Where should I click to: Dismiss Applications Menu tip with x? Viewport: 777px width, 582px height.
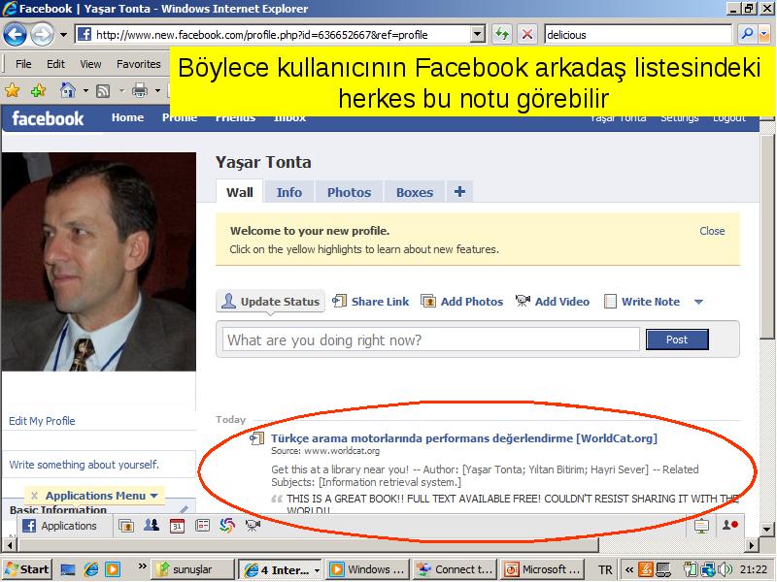tap(34, 496)
